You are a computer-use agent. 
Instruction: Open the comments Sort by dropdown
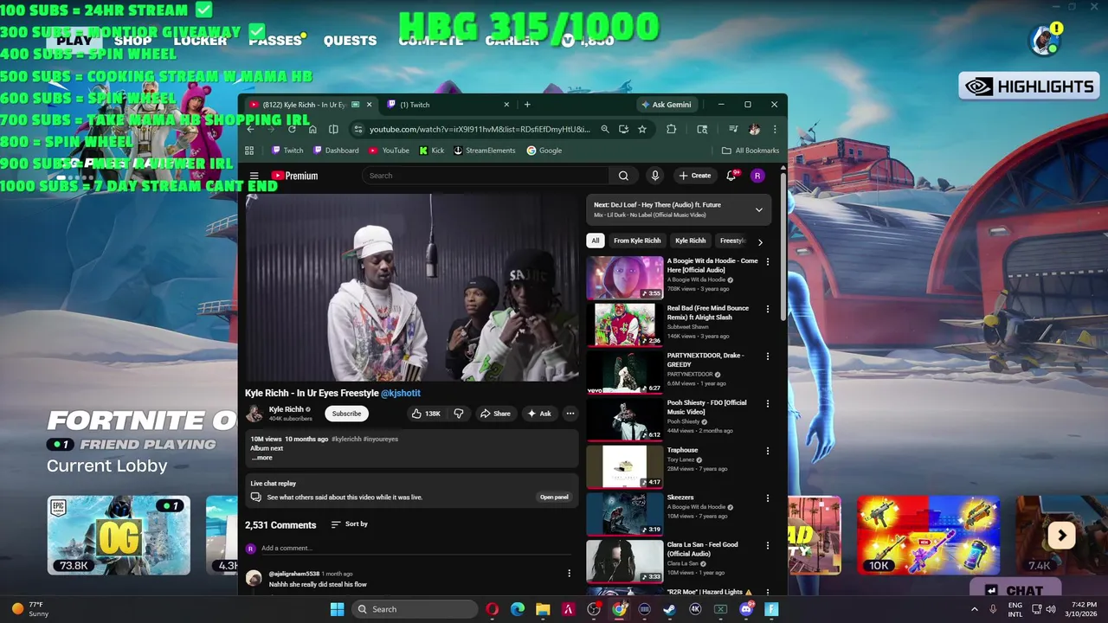click(x=350, y=524)
